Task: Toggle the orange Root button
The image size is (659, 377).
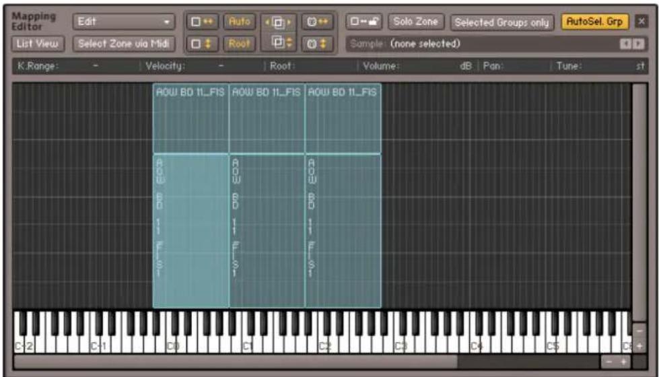Action: pyautogui.click(x=240, y=44)
